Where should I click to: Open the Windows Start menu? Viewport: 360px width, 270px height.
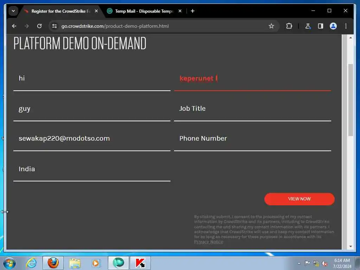click(9, 263)
